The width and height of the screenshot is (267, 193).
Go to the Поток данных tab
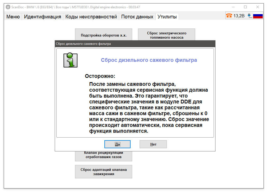[x=137, y=17]
